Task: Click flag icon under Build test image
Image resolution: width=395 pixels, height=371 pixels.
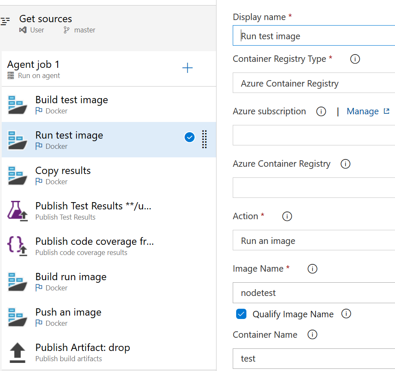Action: click(x=39, y=111)
